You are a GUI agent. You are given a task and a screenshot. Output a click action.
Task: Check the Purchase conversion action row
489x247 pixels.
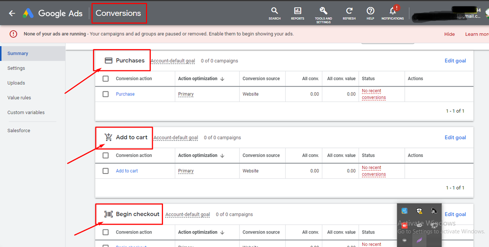(x=106, y=94)
